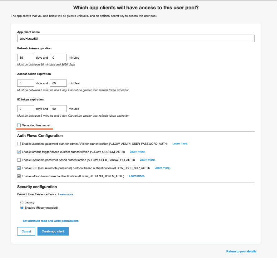
Task: Select the Legacy radio option
Action: 22,202
